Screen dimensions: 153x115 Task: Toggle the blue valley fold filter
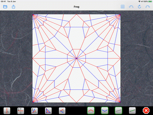pyautogui.click(x=105, y=111)
